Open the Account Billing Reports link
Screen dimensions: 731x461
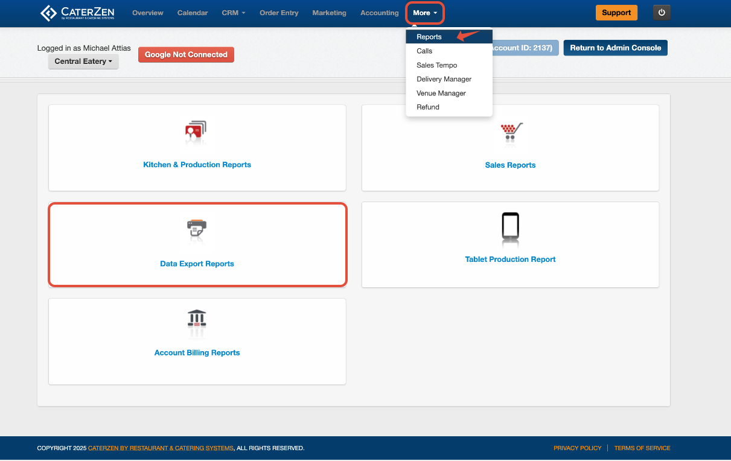pyautogui.click(x=197, y=353)
